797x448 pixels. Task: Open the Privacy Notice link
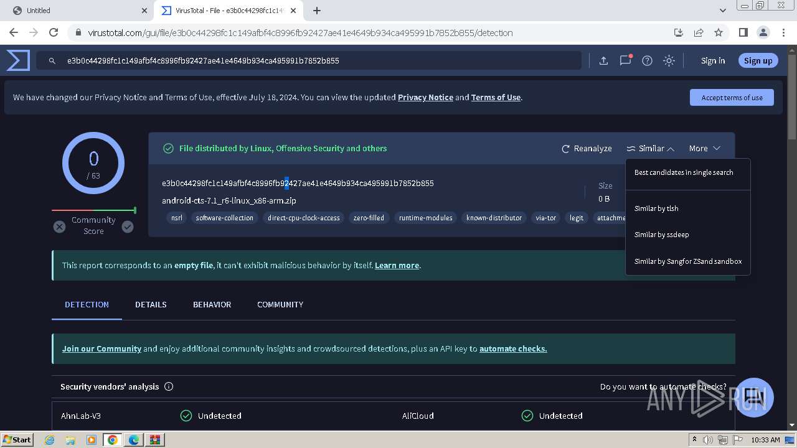(425, 97)
